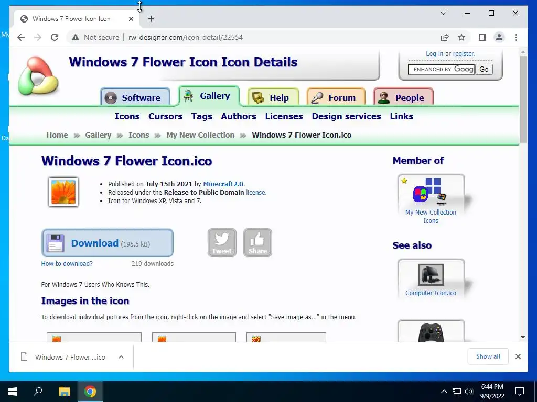Click the Go search button
Viewport: 537px width, 402px height.
pyautogui.click(x=484, y=70)
